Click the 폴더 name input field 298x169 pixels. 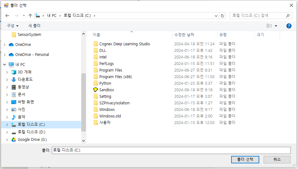171,150
